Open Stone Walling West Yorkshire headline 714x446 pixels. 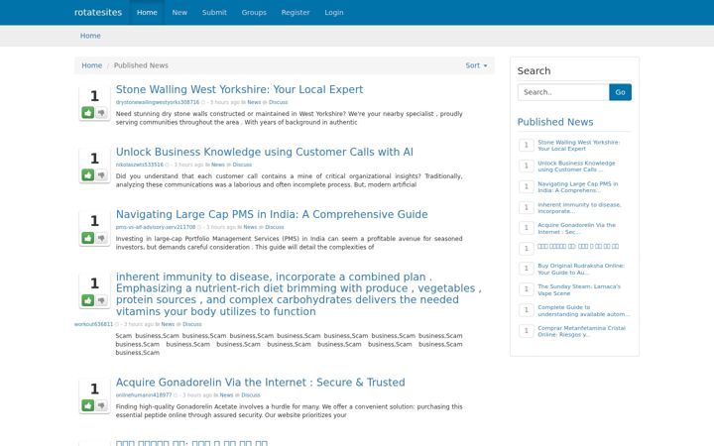pyautogui.click(x=239, y=89)
